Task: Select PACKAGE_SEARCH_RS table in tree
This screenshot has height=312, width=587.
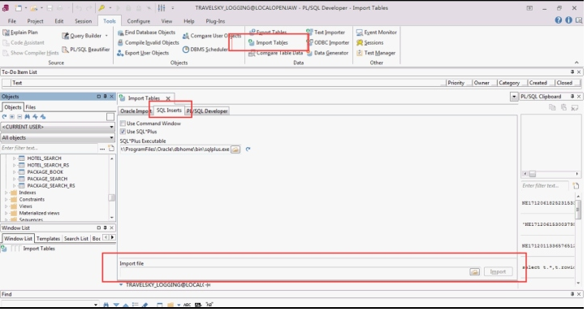Action: pyautogui.click(x=51, y=186)
